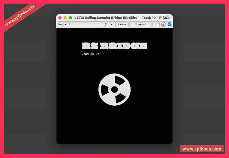Open the Param menu
Screen dimensions: 229x158
point(122,25)
